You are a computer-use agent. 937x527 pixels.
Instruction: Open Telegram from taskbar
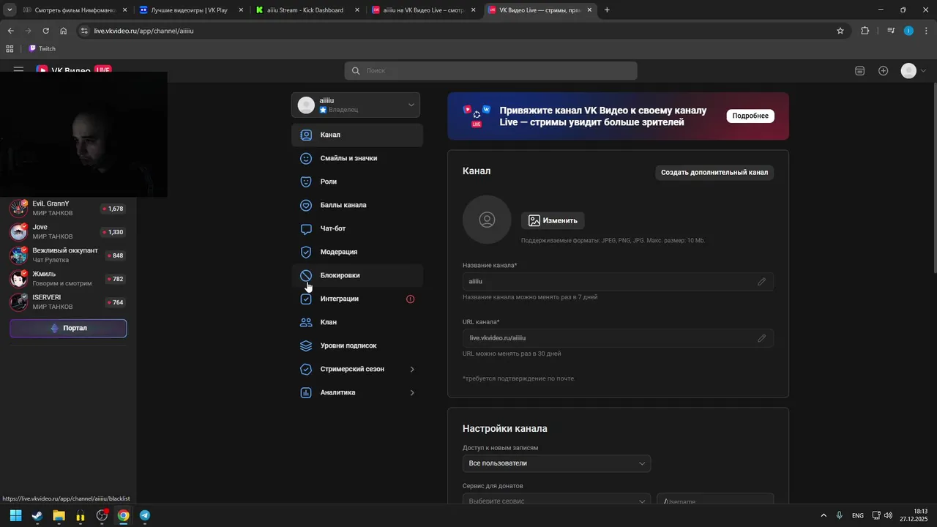click(145, 515)
